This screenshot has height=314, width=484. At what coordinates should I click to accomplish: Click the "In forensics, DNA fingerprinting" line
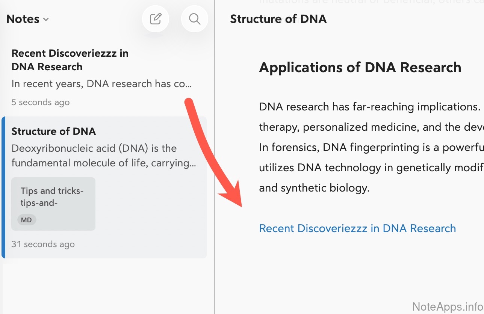click(368, 147)
